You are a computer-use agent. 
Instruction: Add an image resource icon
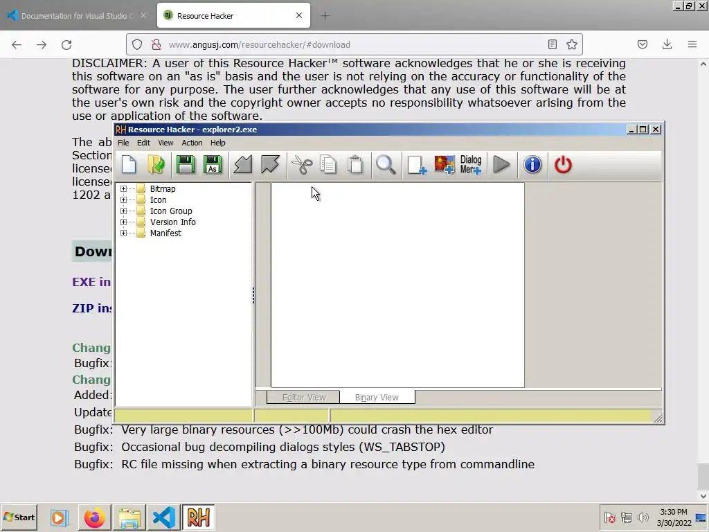(x=444, y=165)
